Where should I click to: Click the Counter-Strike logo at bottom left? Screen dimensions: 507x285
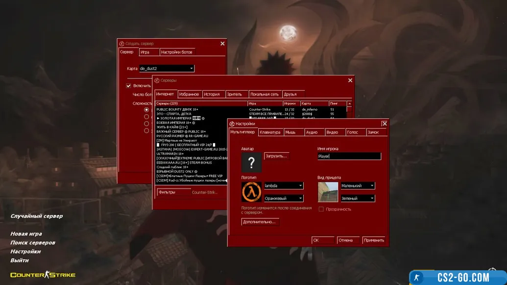pyautogui.click(x=43, y=275)
